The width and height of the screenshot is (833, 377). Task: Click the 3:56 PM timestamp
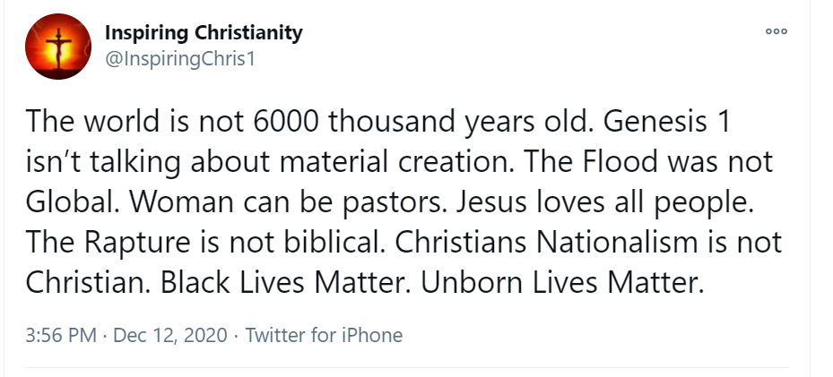click(x=61, y=336)
